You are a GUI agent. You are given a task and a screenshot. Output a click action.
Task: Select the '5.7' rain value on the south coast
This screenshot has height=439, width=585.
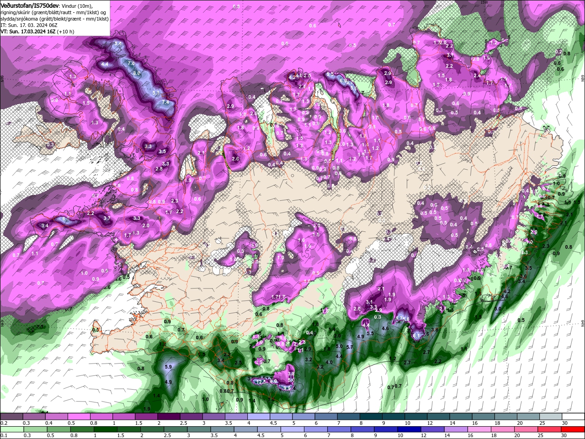point(350,348)
